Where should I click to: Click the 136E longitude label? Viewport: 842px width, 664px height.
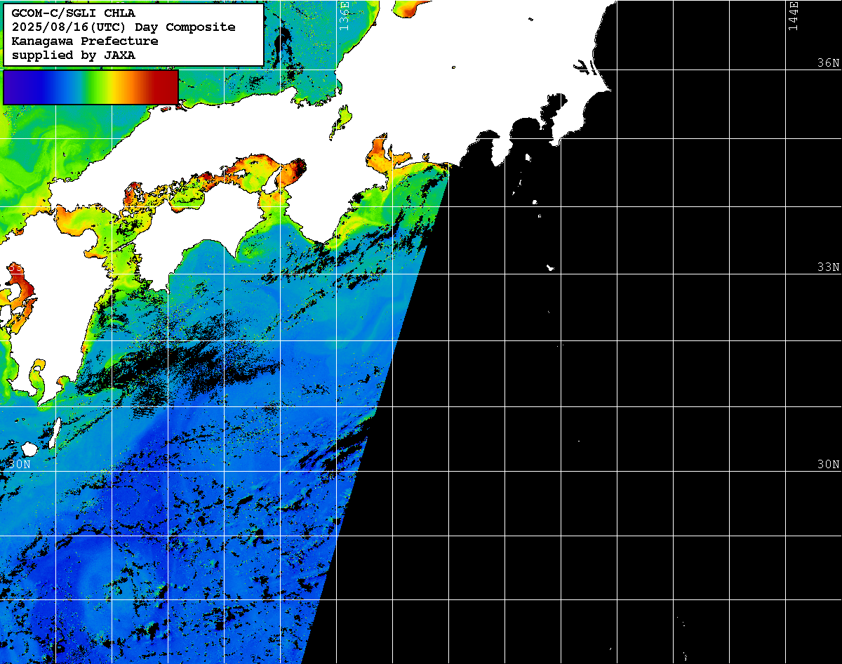(344, 15)
